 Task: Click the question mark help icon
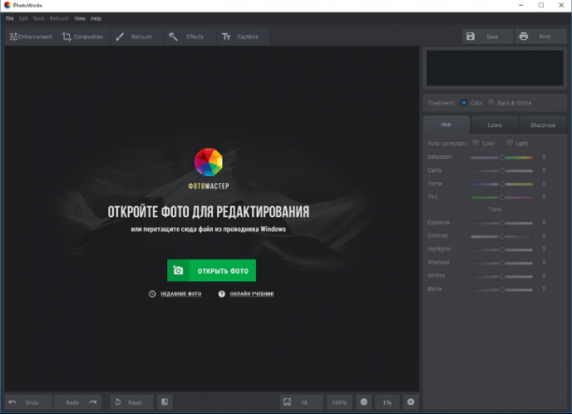tap(222, 294)
